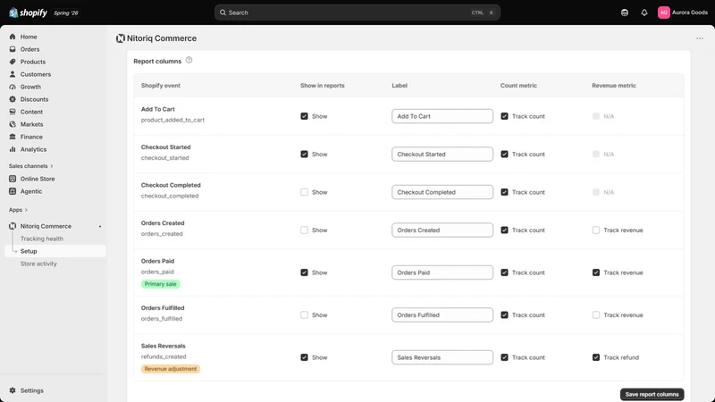715x402 pixels.
Task: Toggle Track count for Add To Cart
Action: [x=504, y=116]
